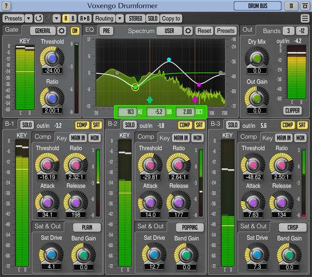Click the teal crossover frequency marker

click(x=149, y=100)
